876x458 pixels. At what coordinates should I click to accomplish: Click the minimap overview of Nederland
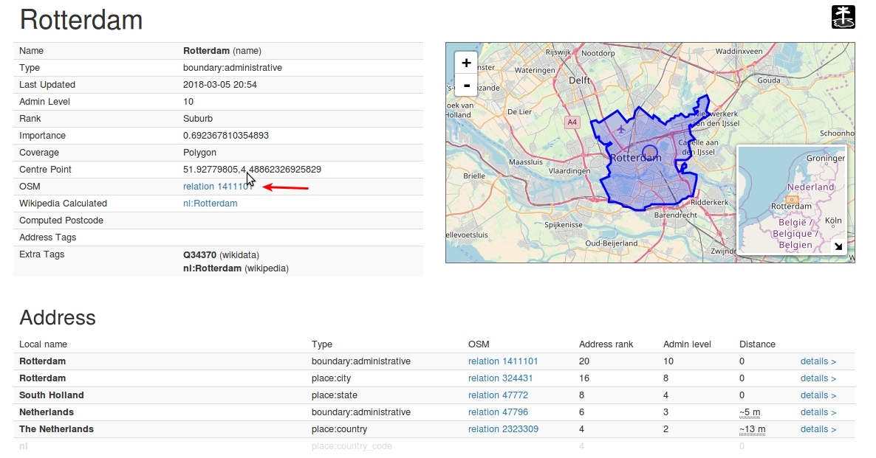point(793,200)
